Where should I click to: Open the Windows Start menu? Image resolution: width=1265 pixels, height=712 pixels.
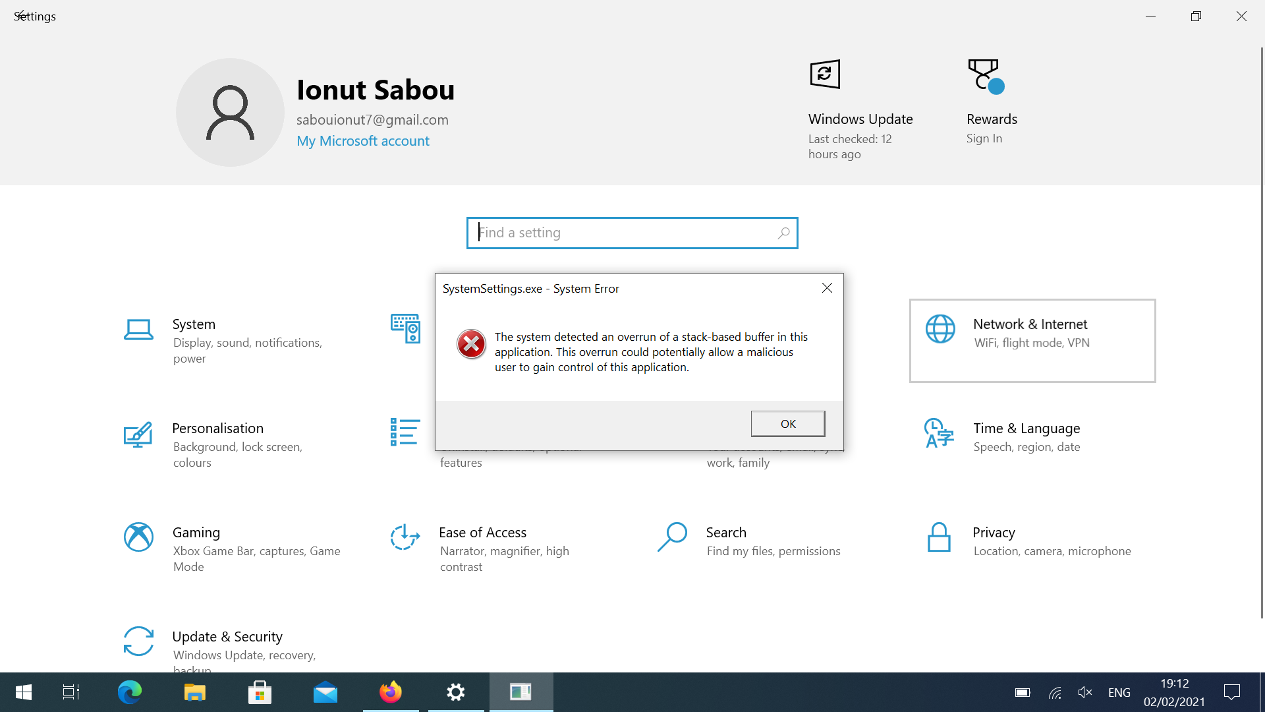tap(24, 692)
